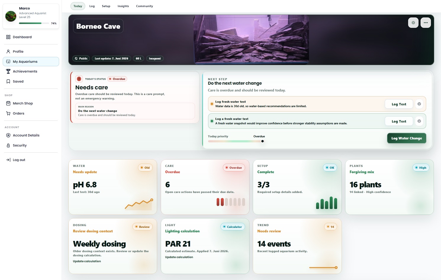This screenshot has height=280, width=441.
Task: Click the pH trend line chart icon
Action: (139, 204)
